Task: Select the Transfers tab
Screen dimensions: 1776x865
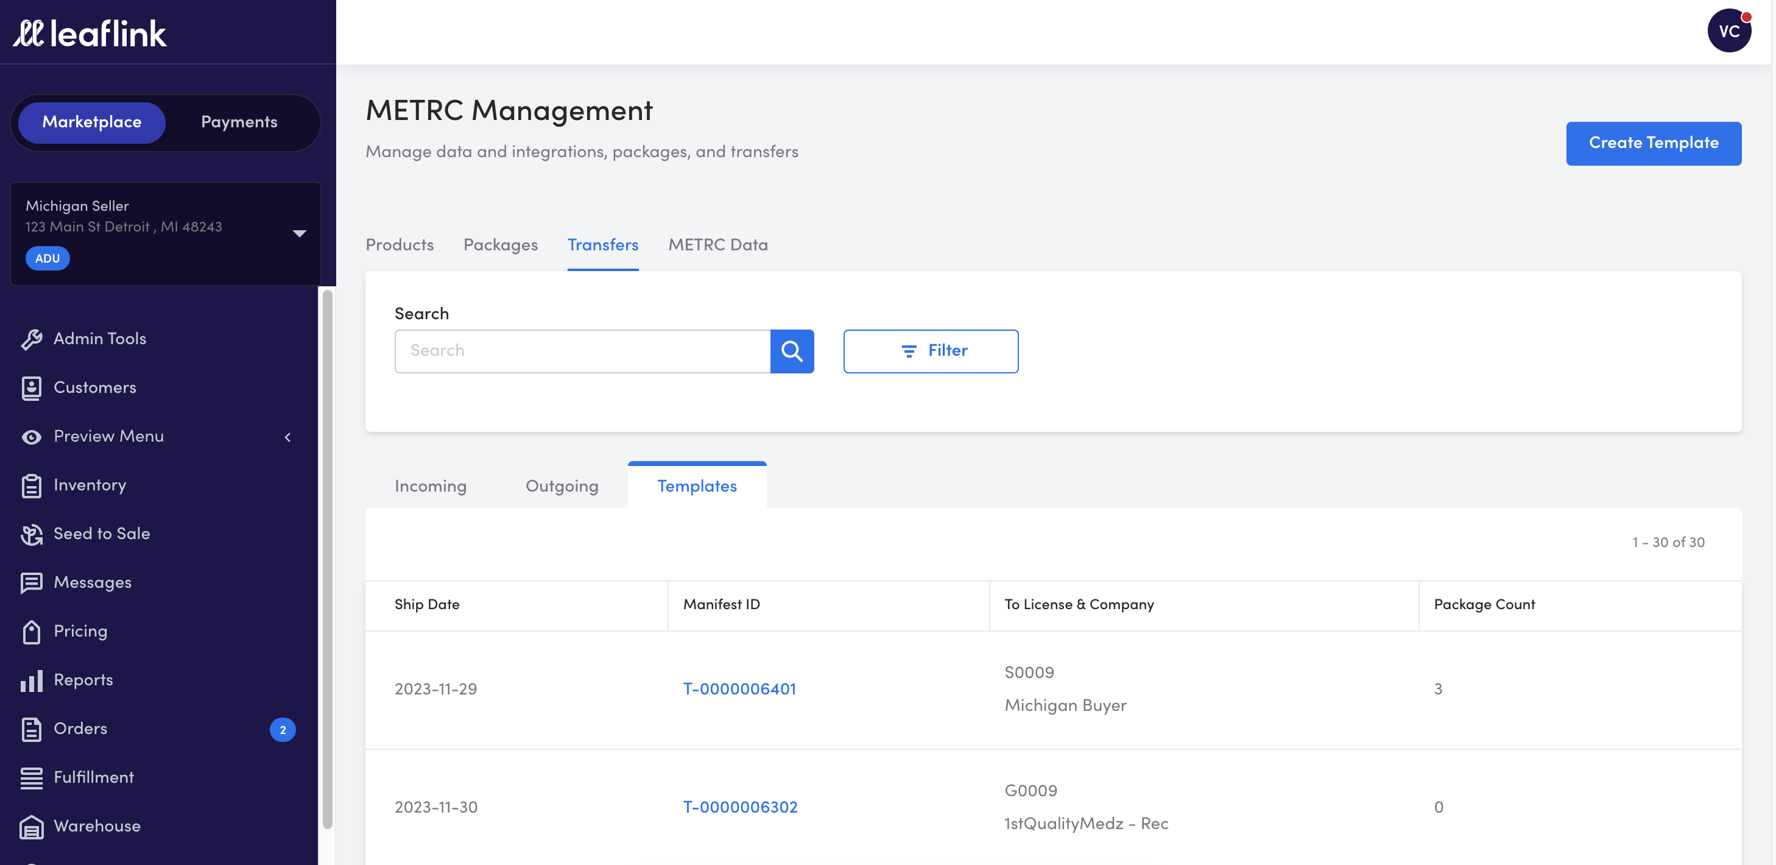Action: 602,245
